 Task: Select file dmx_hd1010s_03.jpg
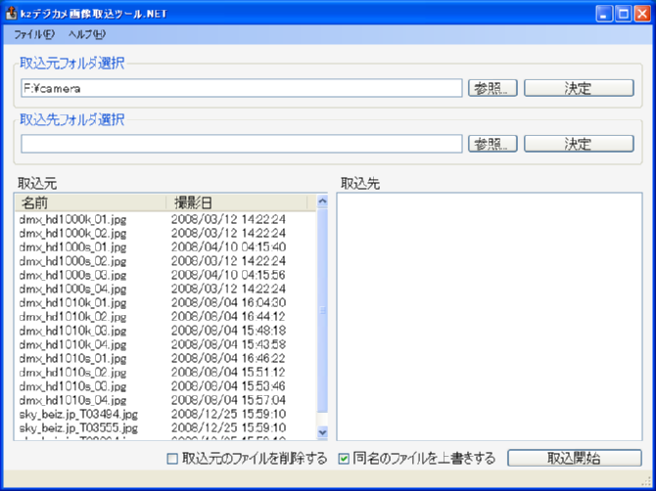[72, 386]
